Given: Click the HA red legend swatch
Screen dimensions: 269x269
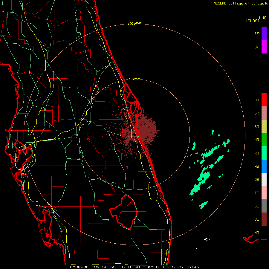Looking at the screenshot, I should pyautogui.click(x=264, y=100).
